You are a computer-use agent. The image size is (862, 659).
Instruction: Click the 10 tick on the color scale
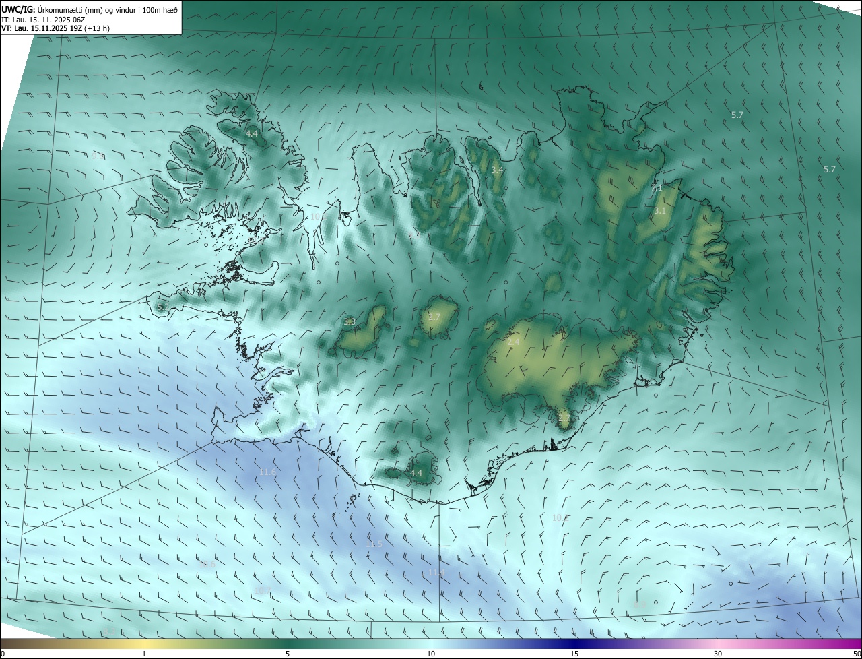[x=431, y=654]
